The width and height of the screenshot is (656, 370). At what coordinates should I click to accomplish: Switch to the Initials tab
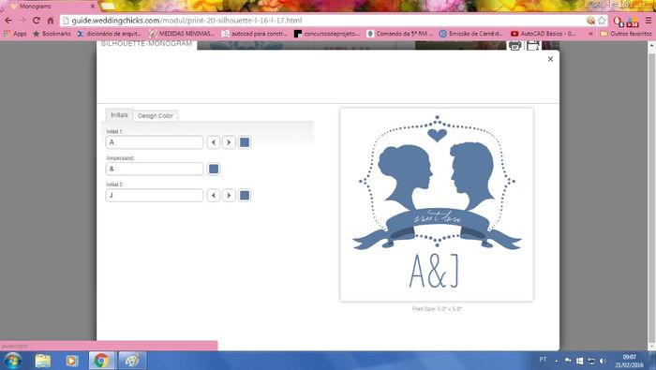pos(119,115)
